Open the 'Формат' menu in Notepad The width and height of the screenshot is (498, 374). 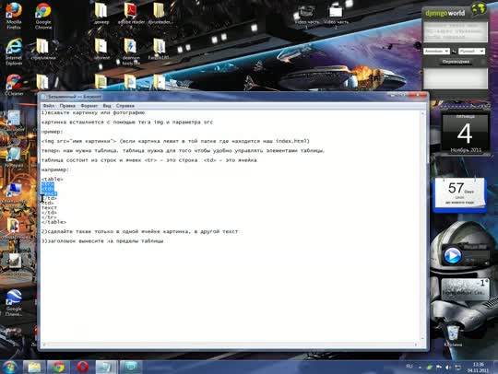pos(89,106)
